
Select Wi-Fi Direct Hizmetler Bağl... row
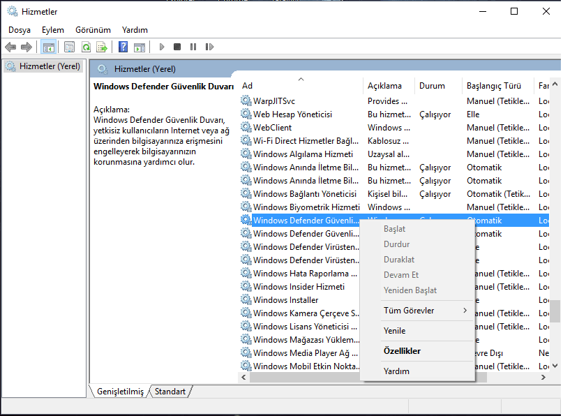394,141
